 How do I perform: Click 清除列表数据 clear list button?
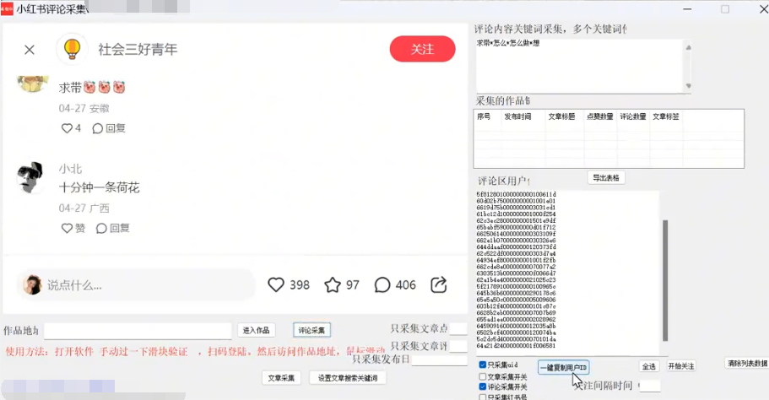tap(747, 363)
